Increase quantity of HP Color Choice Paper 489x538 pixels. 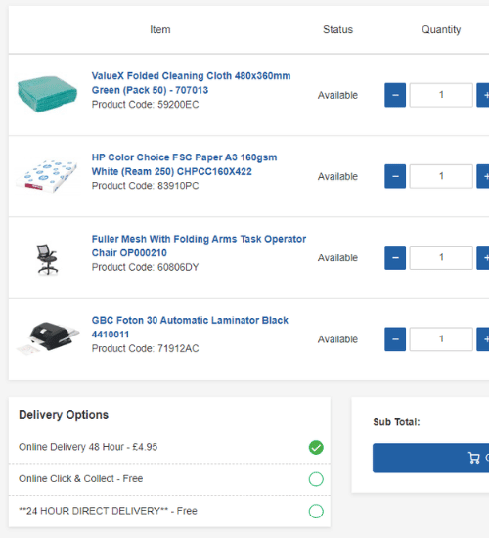coord(483,176)
